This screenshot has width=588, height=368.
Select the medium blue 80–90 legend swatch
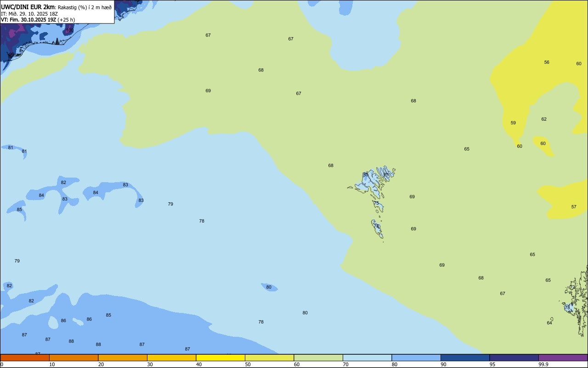pyautogui.click(x=416, y=357)
